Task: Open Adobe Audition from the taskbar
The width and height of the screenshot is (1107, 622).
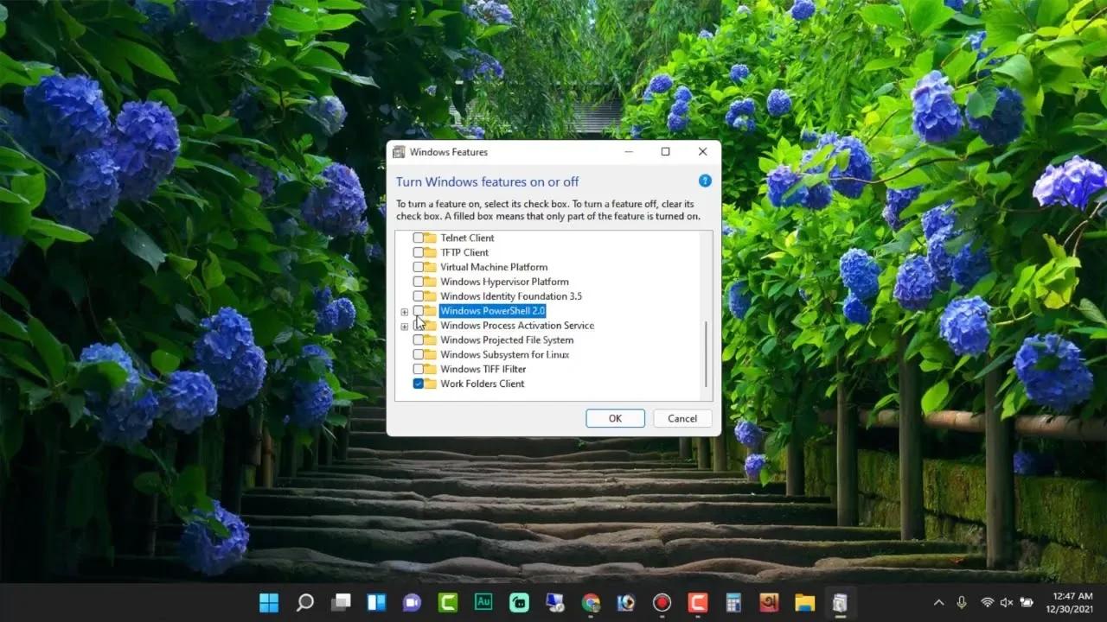Action: click(x=483, y=602)
